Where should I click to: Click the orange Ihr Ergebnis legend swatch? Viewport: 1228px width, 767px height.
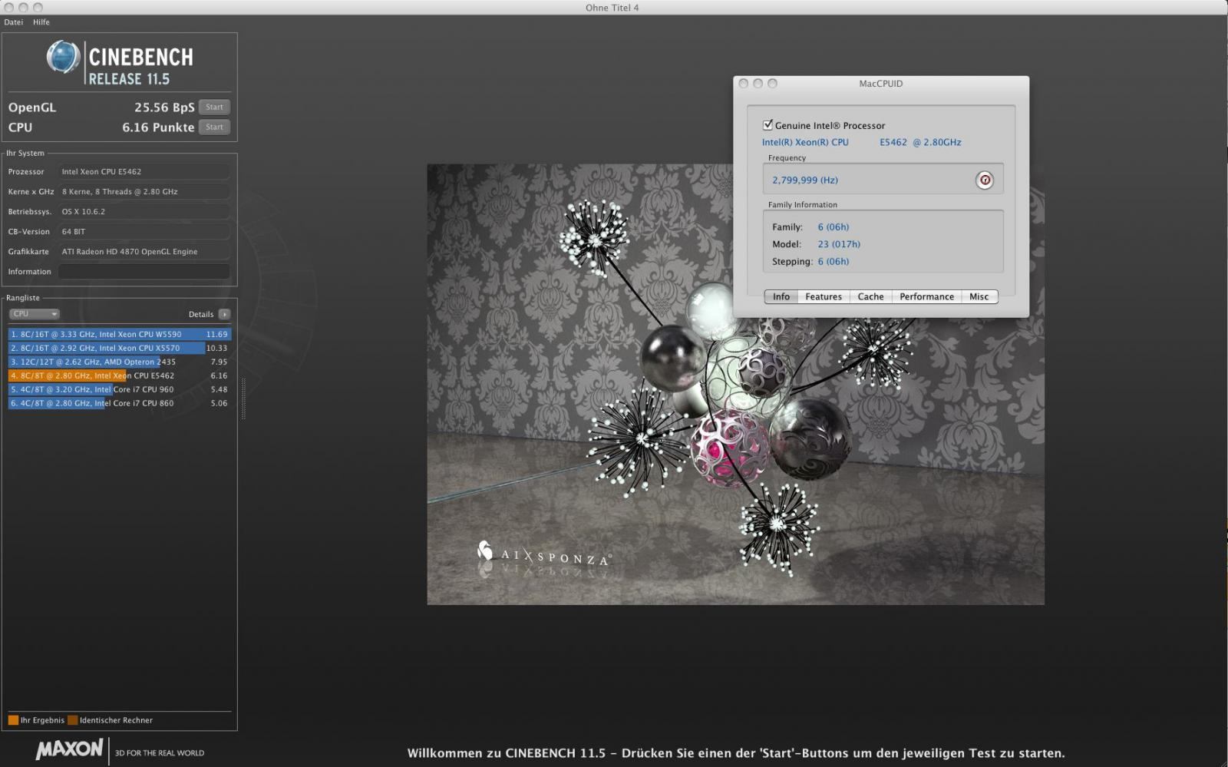coord(13,720)
